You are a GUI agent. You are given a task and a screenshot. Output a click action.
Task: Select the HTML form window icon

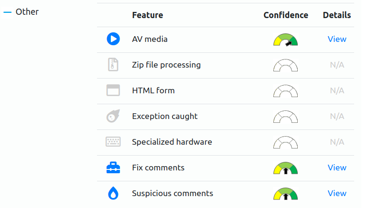pos(113,90)
